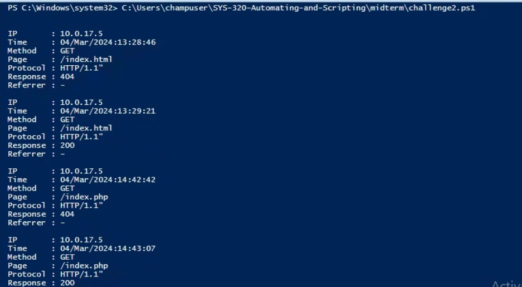Click the 200 response of the 14:43:07 entry
The image size is (522, 287).
click(x=67, y=283)
